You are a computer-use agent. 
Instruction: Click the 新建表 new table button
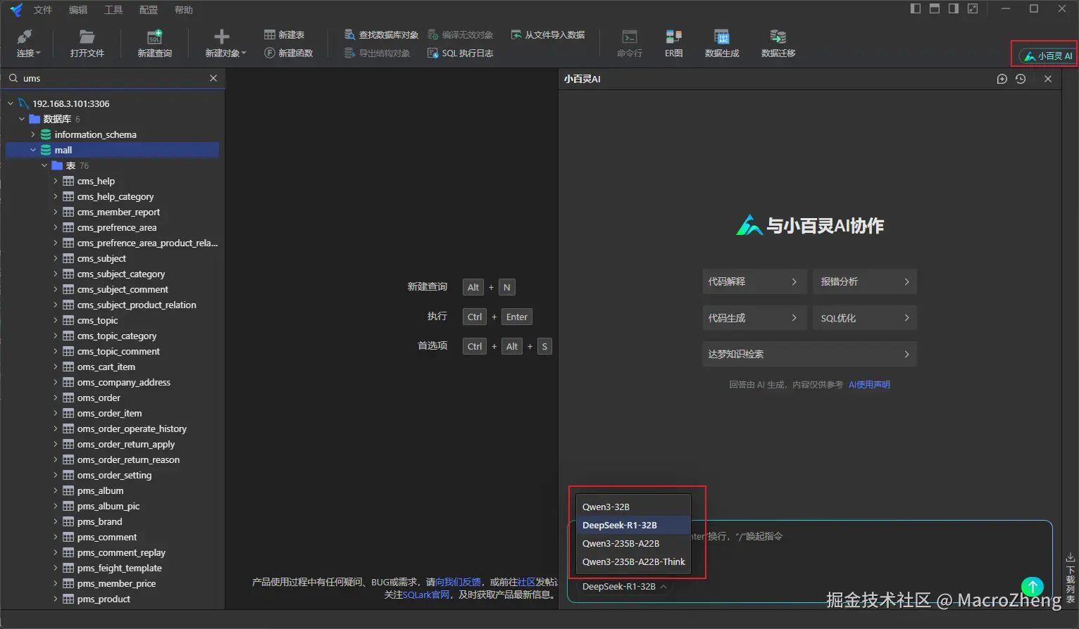point(284,34)
